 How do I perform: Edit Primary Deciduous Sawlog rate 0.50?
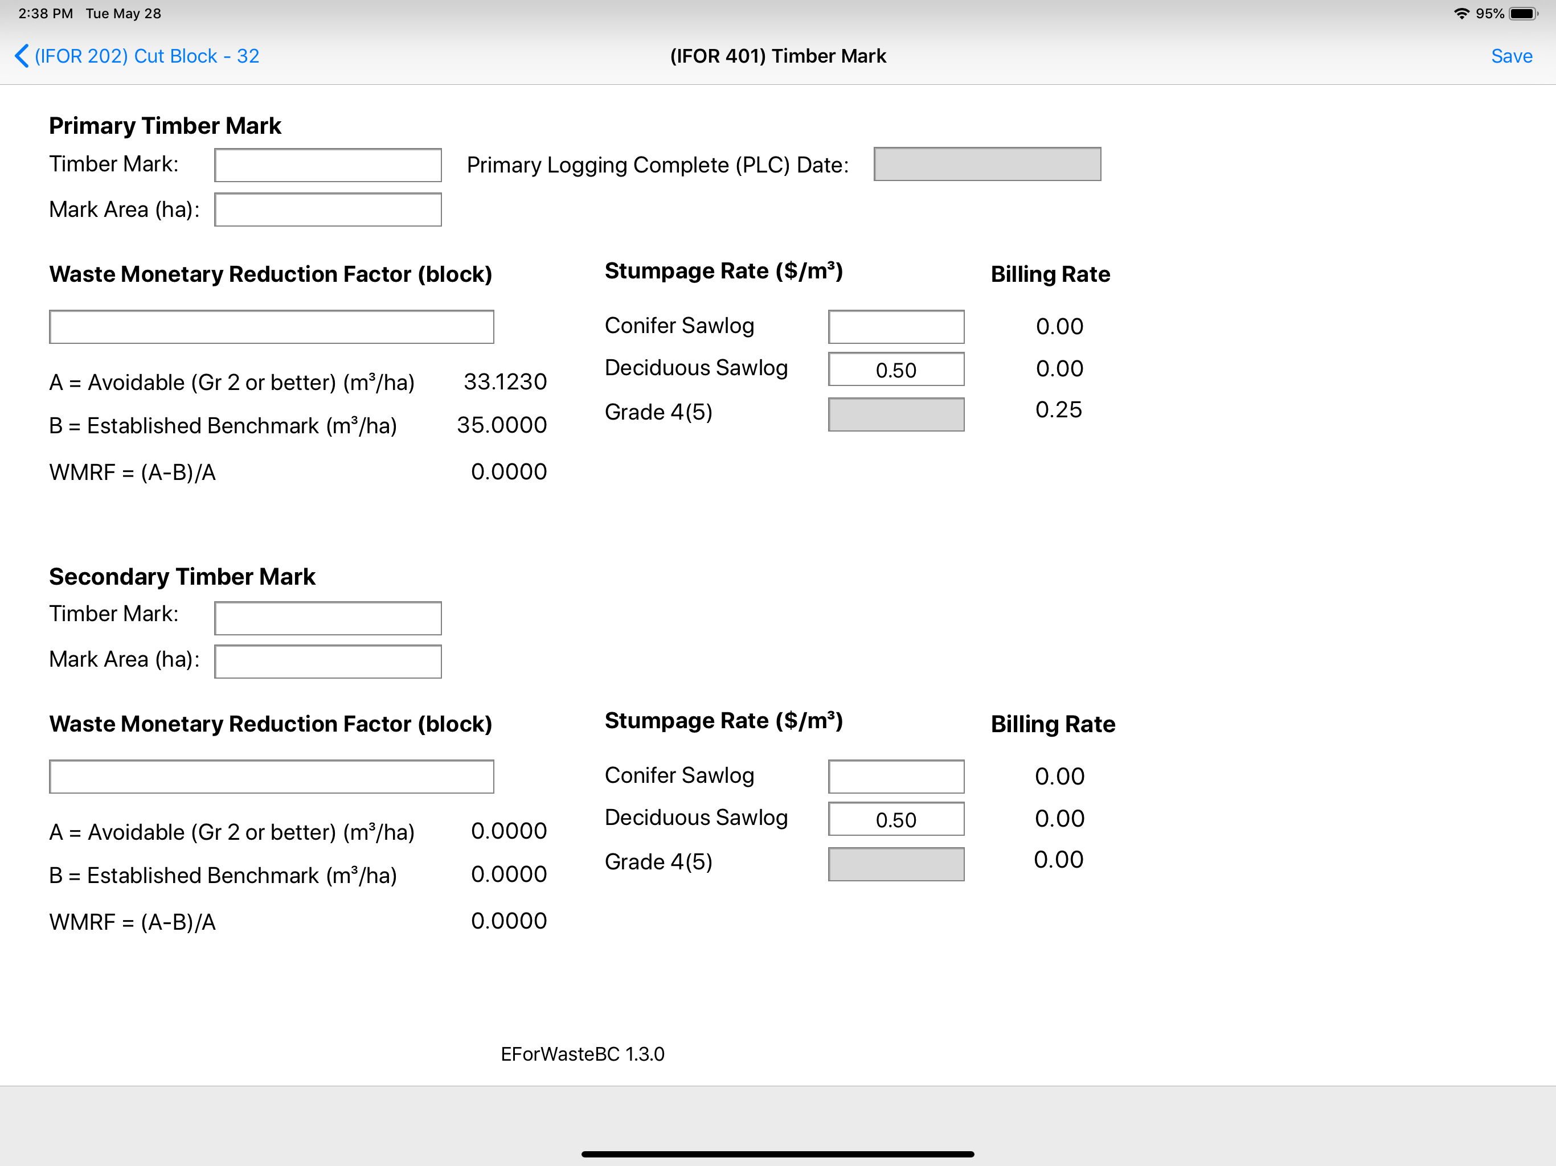click(x=896, y=369)
